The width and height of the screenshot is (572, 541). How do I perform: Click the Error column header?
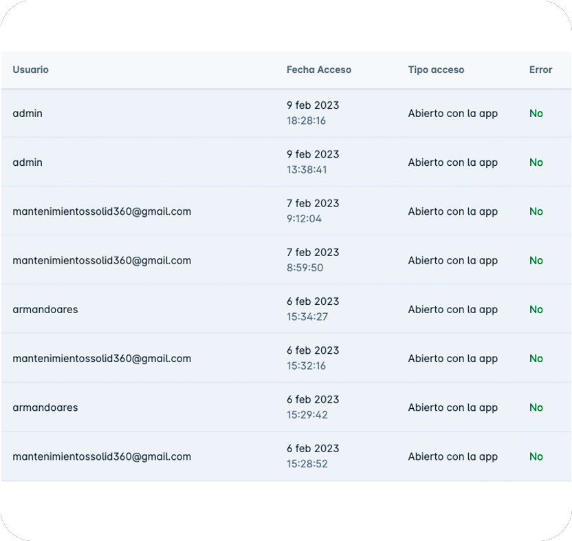[x=540, y=70]
